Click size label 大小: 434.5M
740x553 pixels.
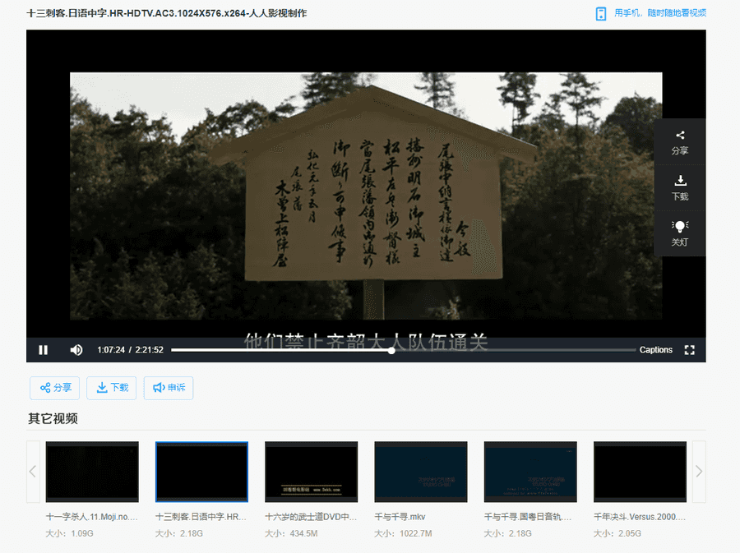point(291,533)
